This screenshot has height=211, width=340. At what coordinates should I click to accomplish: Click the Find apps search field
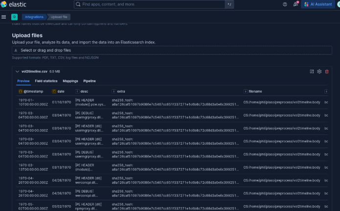pos(149,4)
